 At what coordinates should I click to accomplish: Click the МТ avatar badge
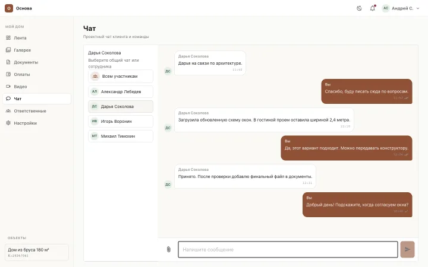coord(95,136)
